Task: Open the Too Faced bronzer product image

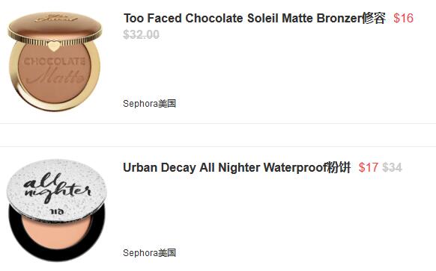Action: click(x=55, y=60)
